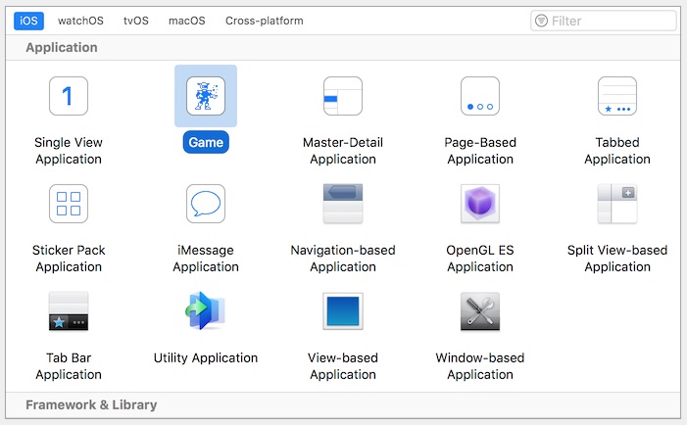Image resolution: width=687 pixels, height=425 pixels.
Task: Click the 'Page-Based Application' label
Action: [480, 151]
